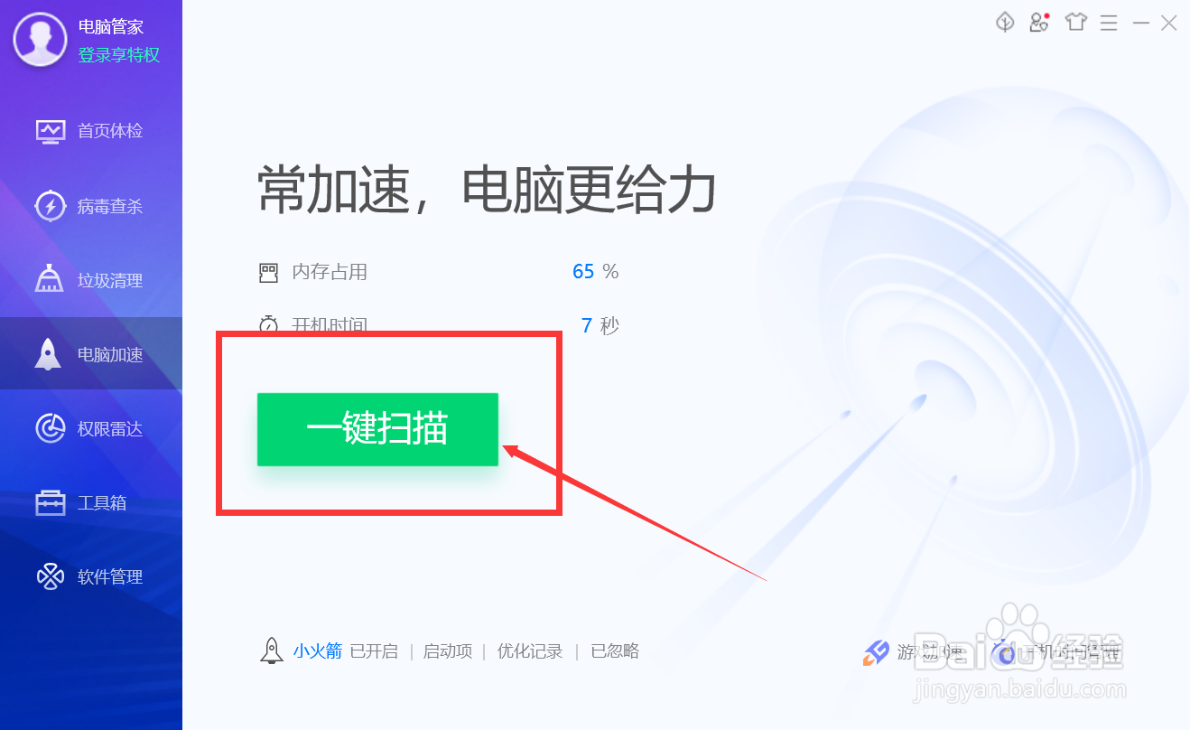Launch 游戏加速 at the bottom right
Screen dimensions: 1190x730
tap(914, 651)
